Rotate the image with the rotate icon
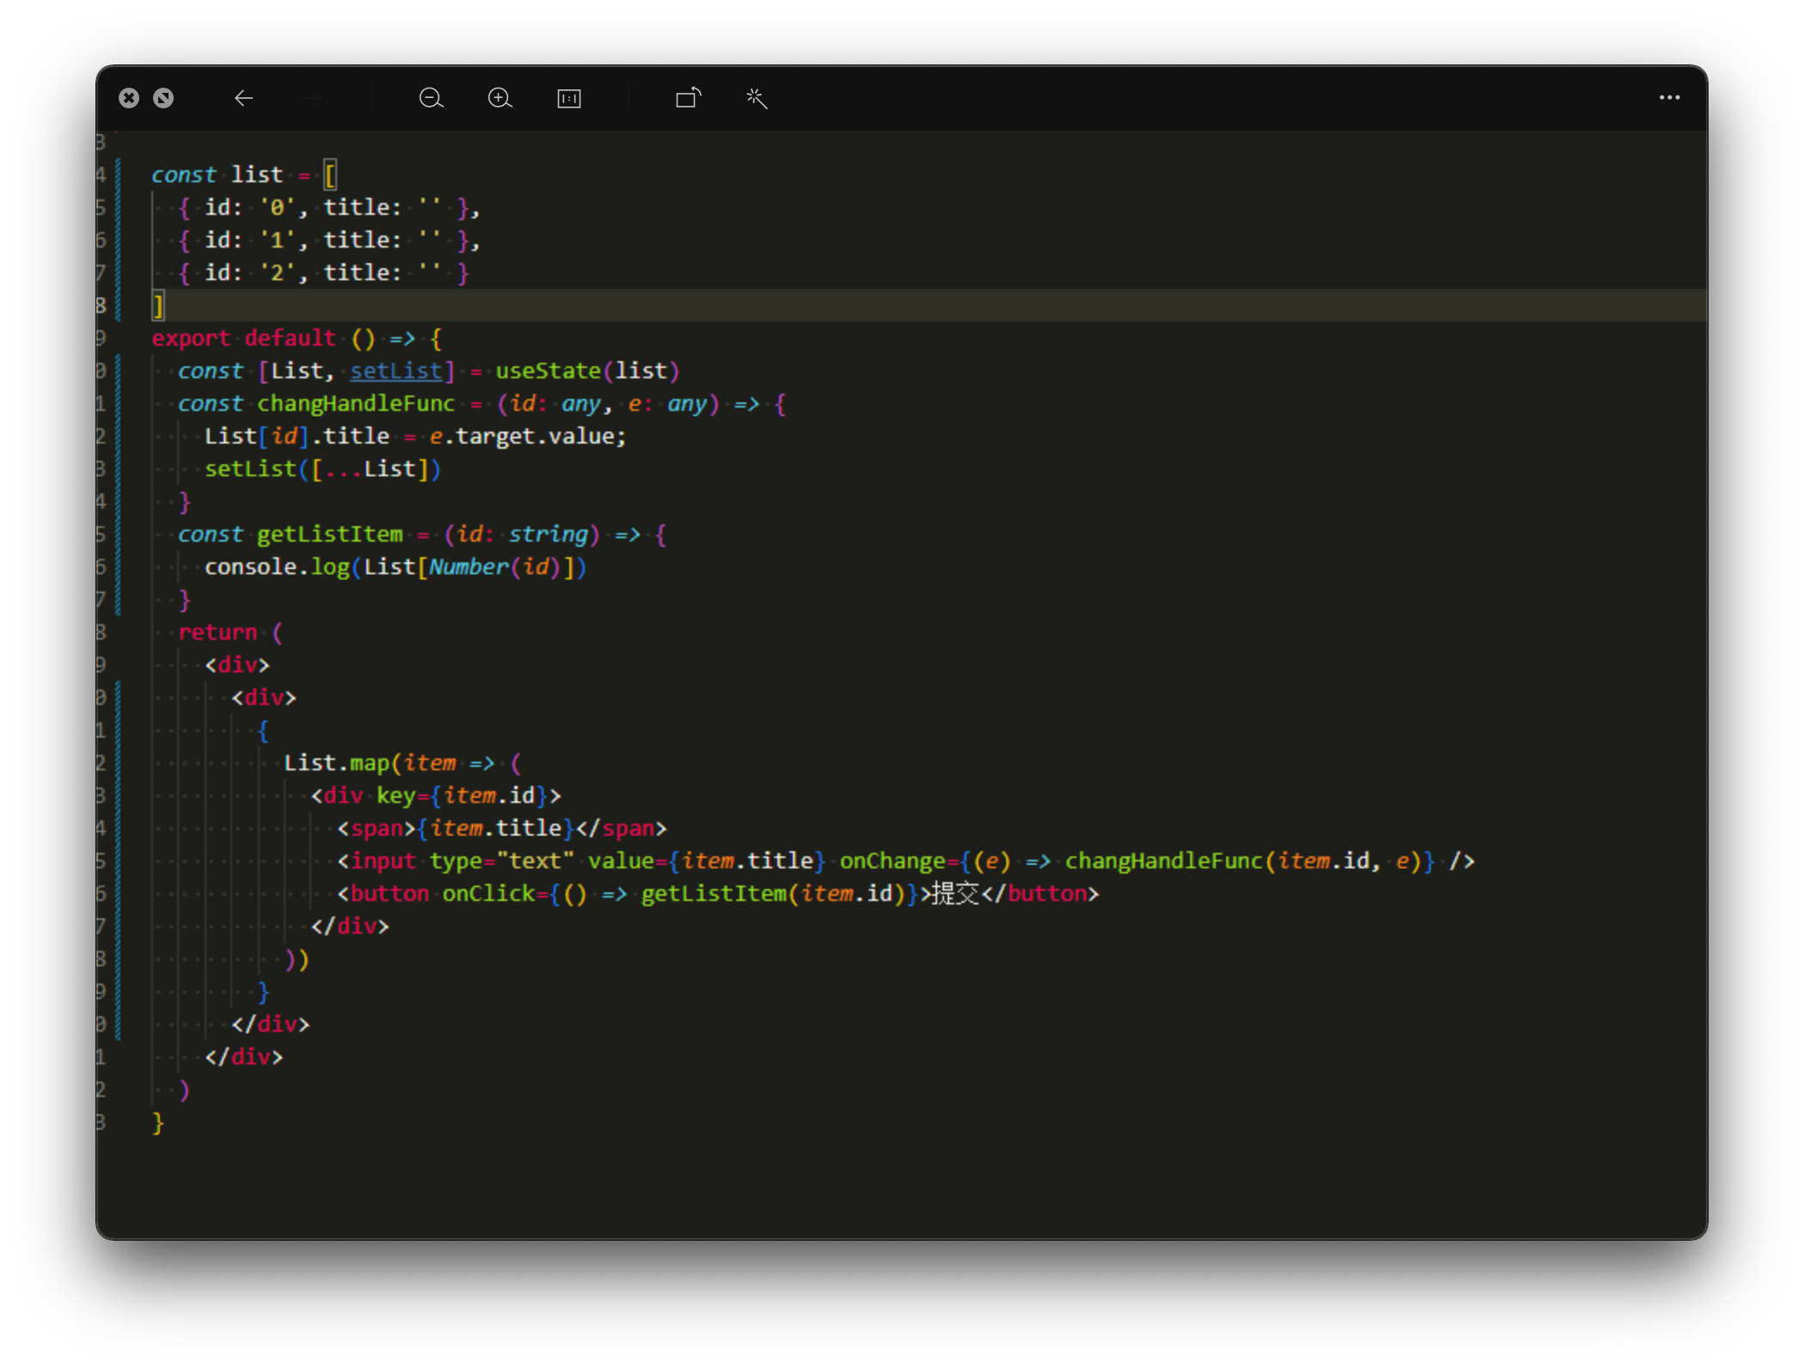 pos(688,98)
